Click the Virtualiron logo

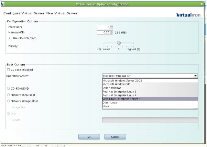point(188,15)
